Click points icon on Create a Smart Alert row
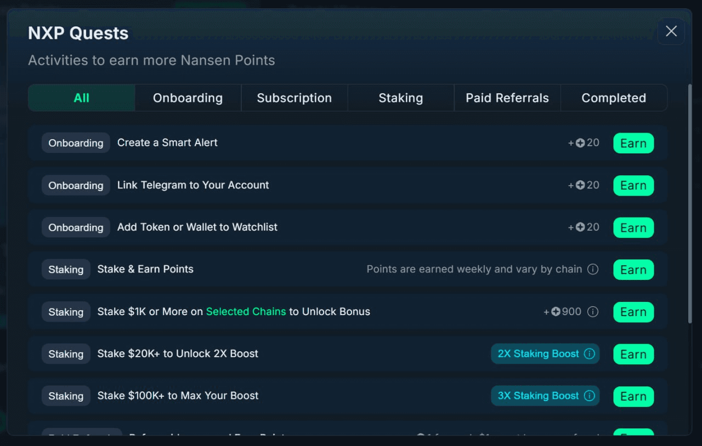The width and height of the screenshot is (702, 446). (580, 143)
